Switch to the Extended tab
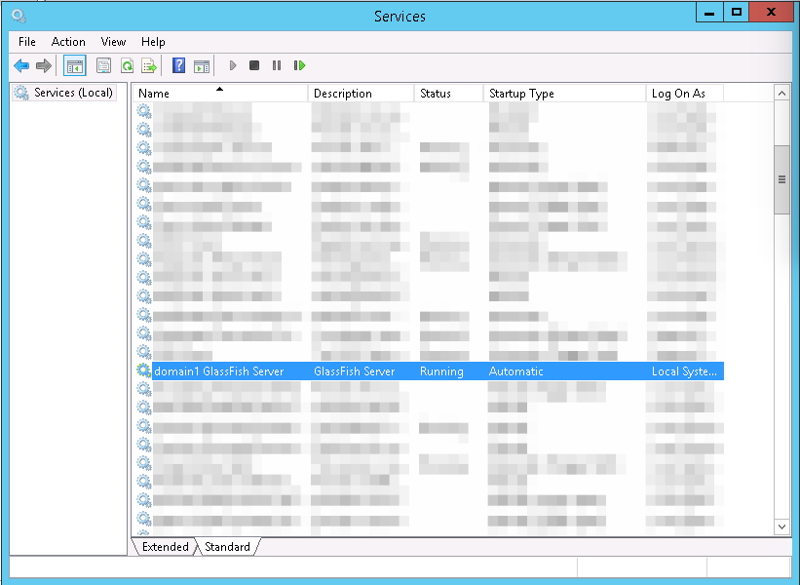Image resolution: width=800 pixels, height=585 pixels. tap(165, 547)
